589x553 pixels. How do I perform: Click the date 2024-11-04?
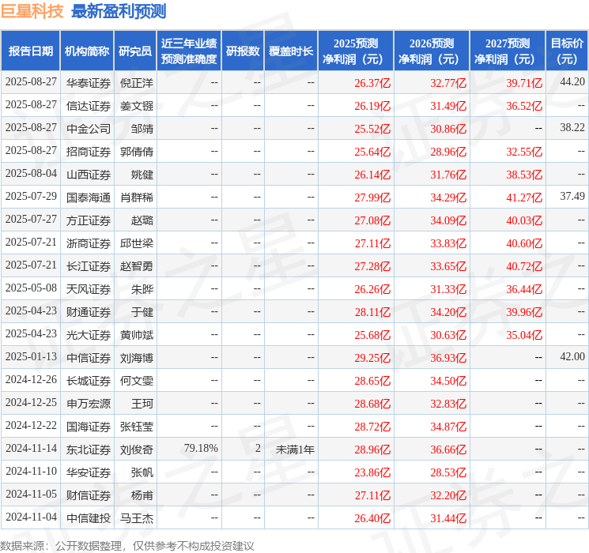click(31, 517)
